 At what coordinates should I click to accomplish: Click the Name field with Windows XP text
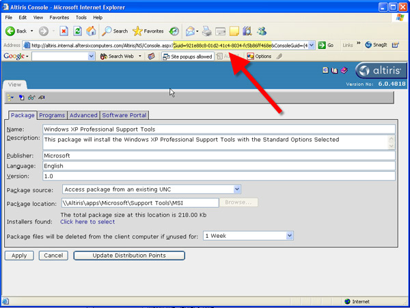click(x=219, y=129)
